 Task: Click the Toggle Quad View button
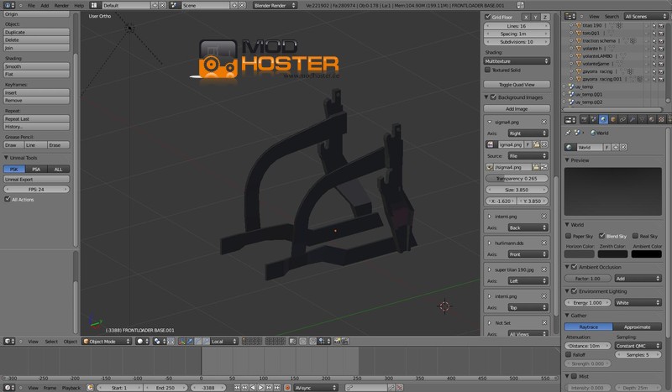(x=517, y=85)
